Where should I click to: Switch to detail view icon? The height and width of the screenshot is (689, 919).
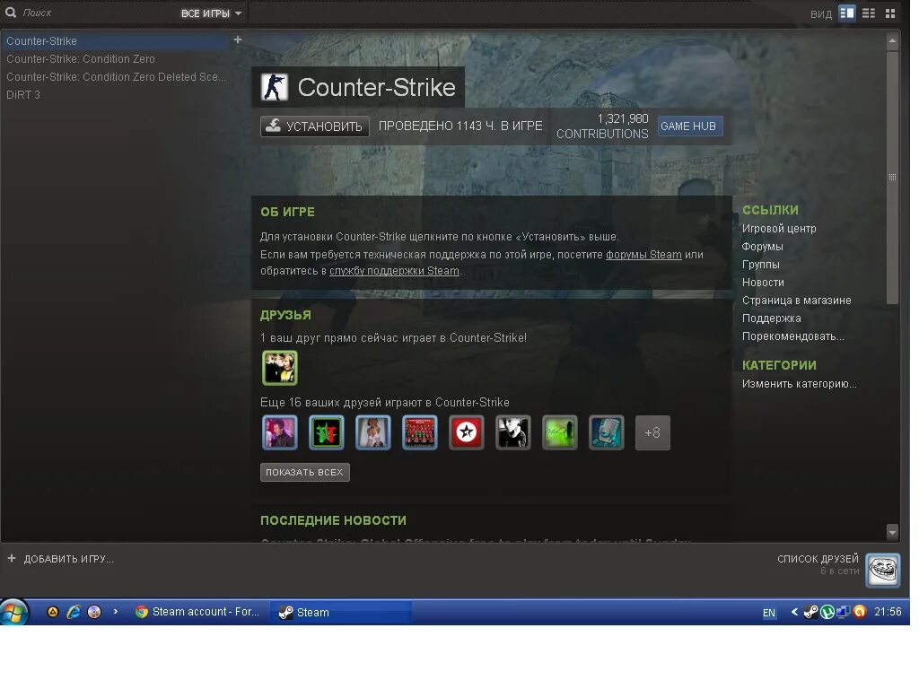847,13
